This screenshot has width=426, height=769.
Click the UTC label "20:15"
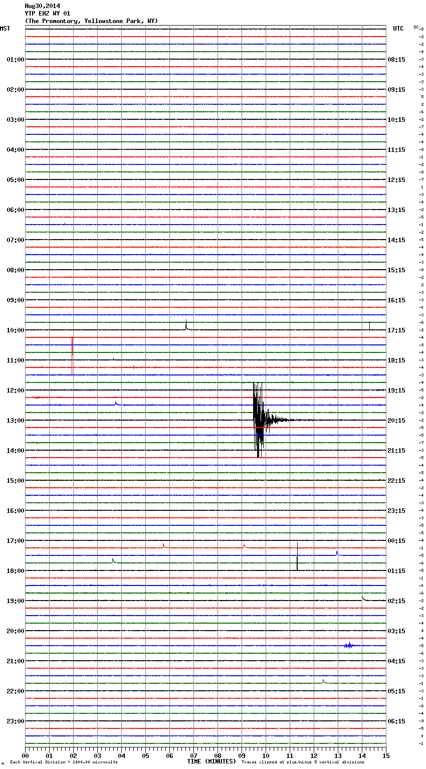(x=396, y=421)
